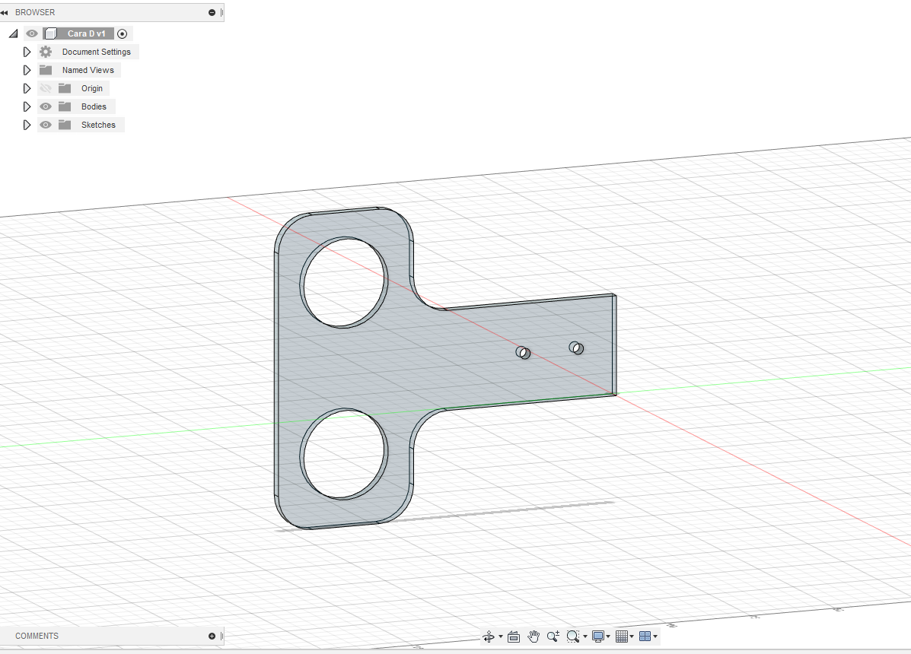Image resolution: width=911 pixels, height=654 pixels.
Task: Select the Orbit tool in navigation bar
Action: pyautogui.click(x=488, y=637)
